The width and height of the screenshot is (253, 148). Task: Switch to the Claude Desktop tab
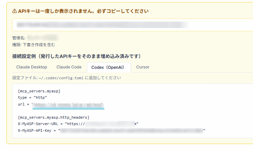[31, 67]
